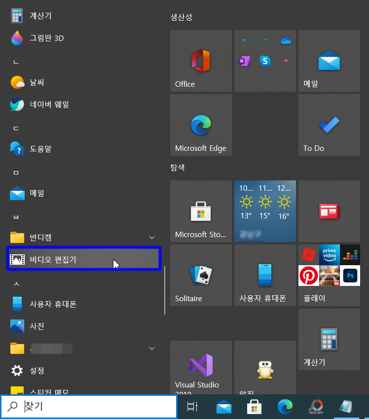Viewport: 369px width, 419px height.
Task: Jump to the ㅂ letter section header
Action: pyautogui.click(x=16, y=217)
